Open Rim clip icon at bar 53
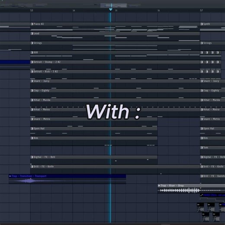Screen dimensions: 225x225 (32, 138)
